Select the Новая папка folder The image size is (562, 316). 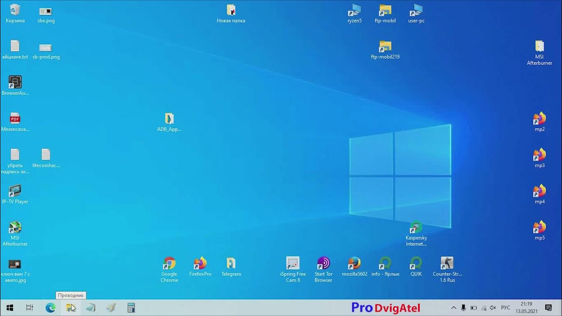point(231,13)
